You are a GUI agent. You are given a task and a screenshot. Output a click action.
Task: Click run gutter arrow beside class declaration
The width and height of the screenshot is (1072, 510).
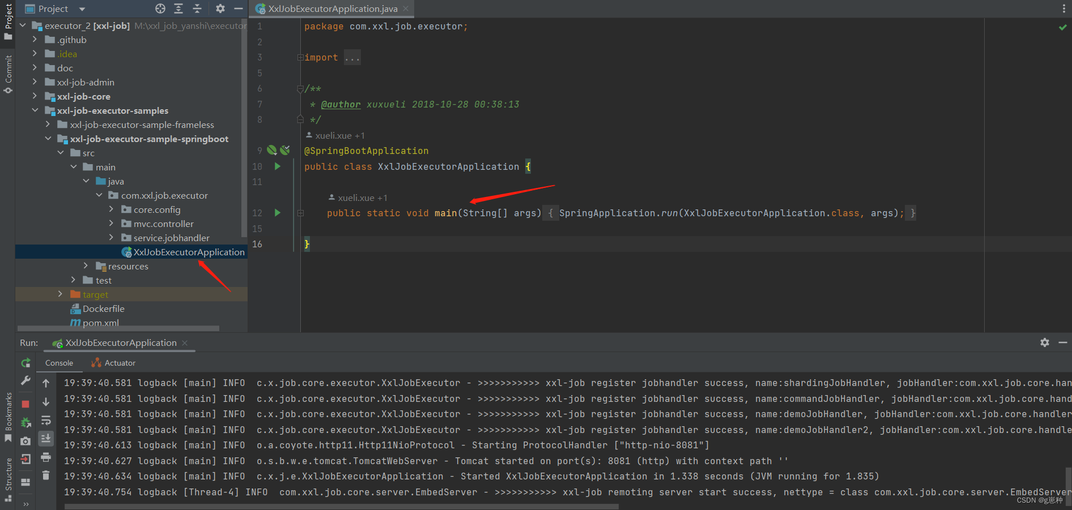pos(278,166)
